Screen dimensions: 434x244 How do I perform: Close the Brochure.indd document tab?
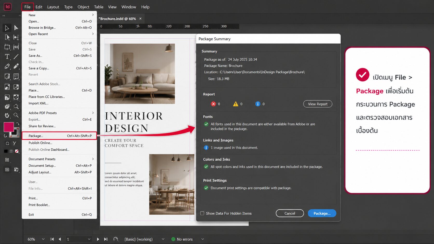pos(140,19)
